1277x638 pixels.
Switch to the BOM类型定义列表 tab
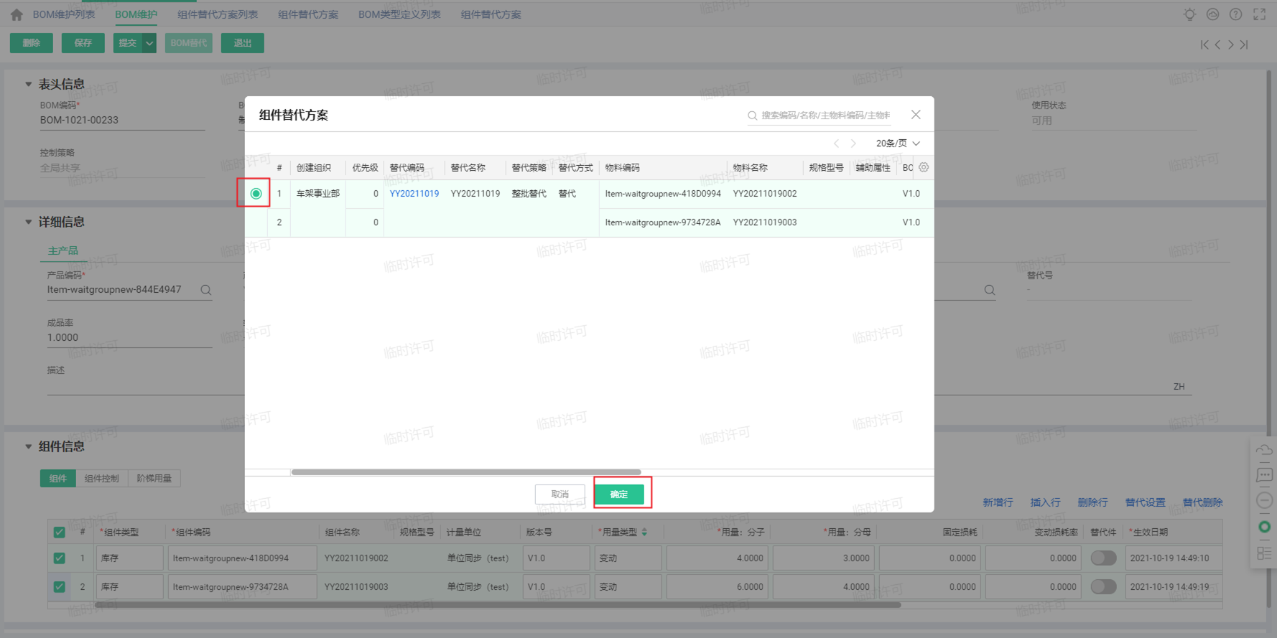[399, 14]
